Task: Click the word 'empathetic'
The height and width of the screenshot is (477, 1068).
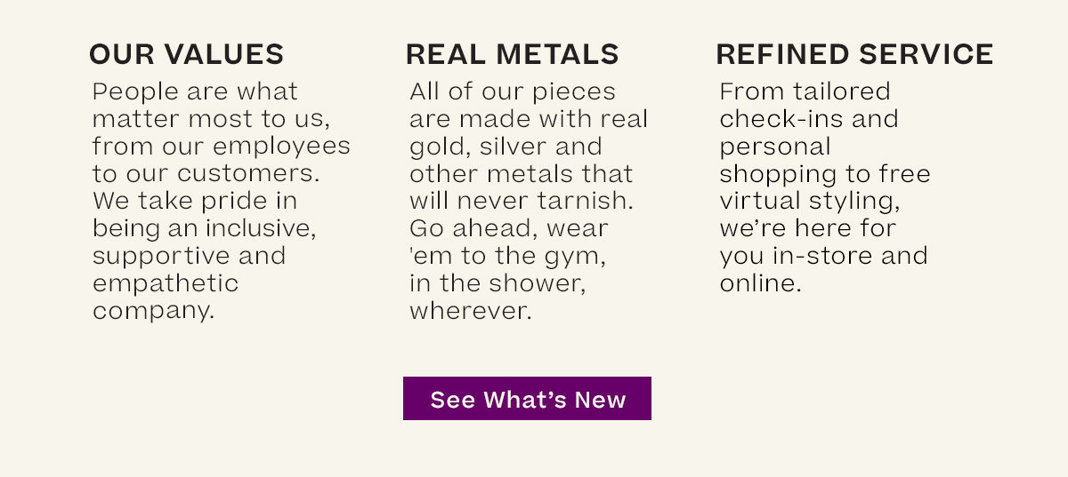Action: pos(166,283)
